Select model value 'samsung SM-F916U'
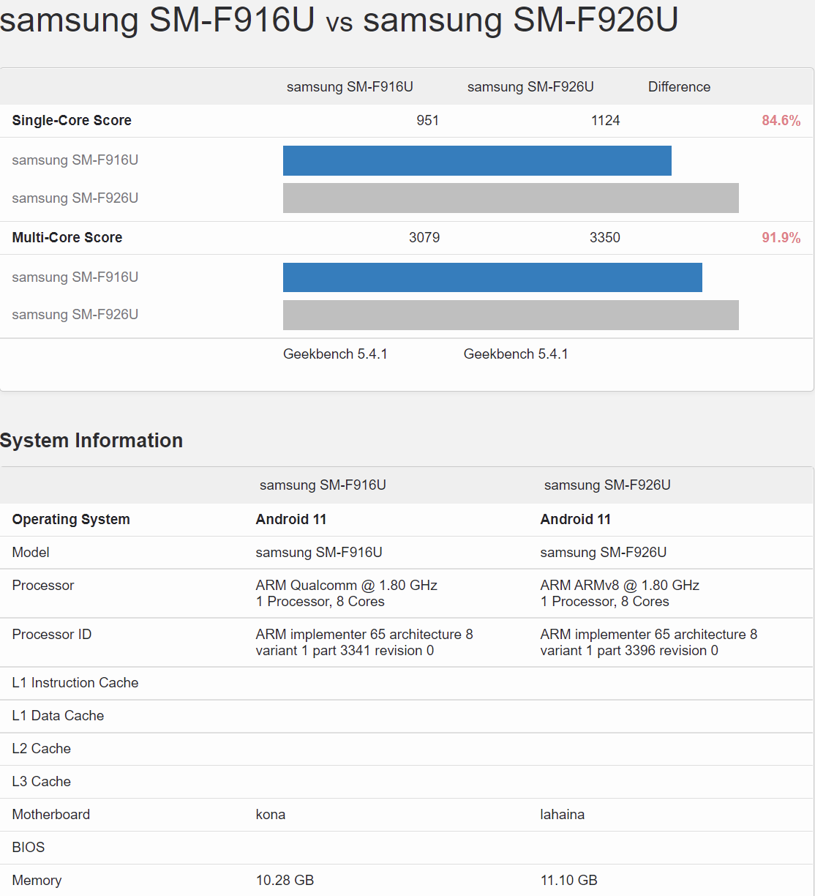The width and height of the screenshot is (815, 896). tap(319, 553)
